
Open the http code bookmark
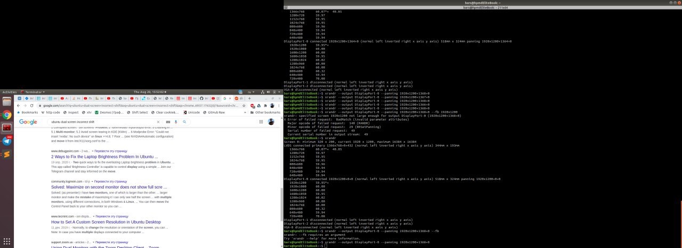tap(50, 113)
